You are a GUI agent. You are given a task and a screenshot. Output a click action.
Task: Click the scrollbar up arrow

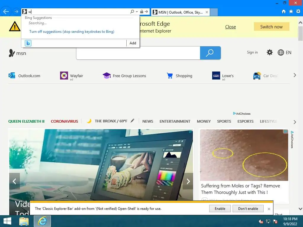[x=300, y=23]
